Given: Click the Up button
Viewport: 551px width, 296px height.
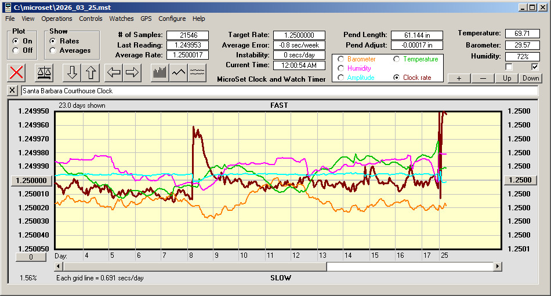Looking at the screenshot, I should (507, 78).
